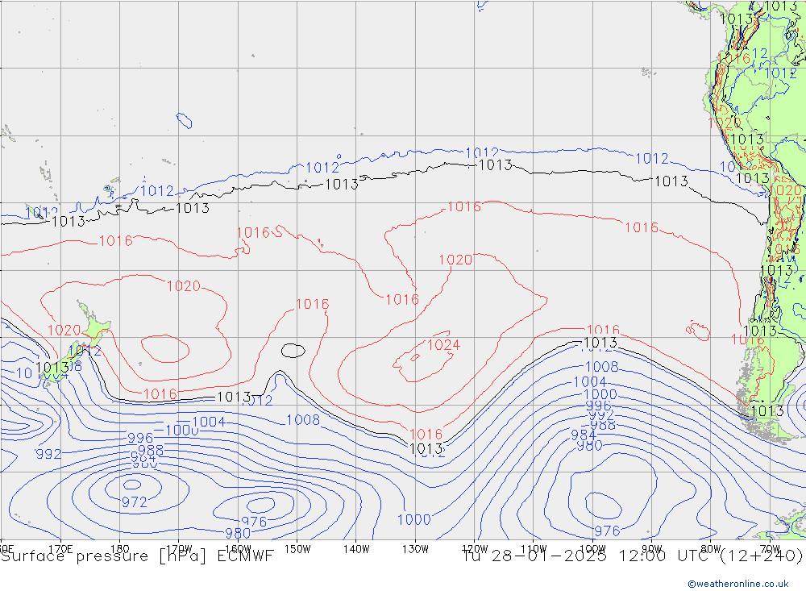Click the 130W longitude label
Viewport: 806px width, 591px height.
(415, 547)
